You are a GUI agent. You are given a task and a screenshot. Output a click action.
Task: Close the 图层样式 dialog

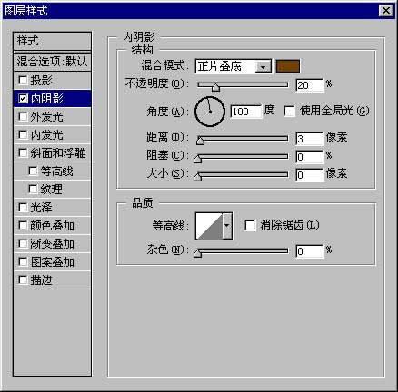click(x=385, y=11)
